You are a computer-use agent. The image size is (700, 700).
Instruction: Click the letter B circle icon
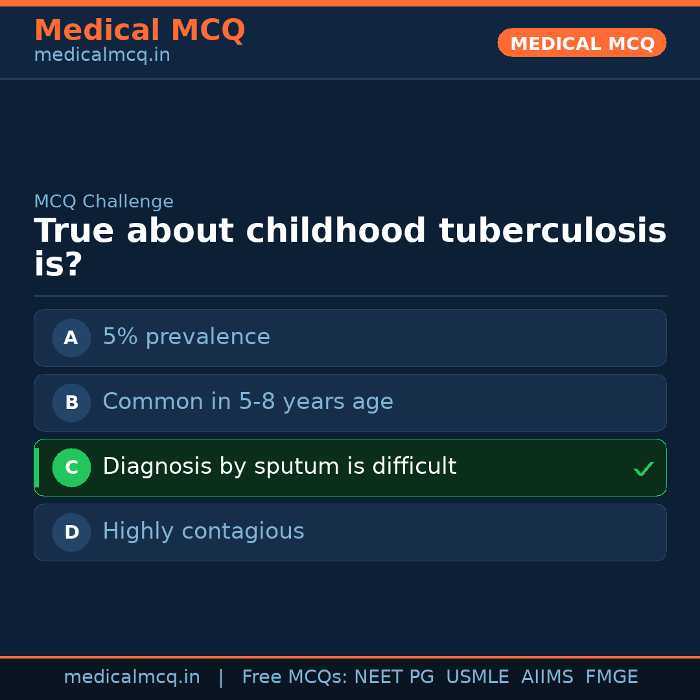click(x=71, y=402)
